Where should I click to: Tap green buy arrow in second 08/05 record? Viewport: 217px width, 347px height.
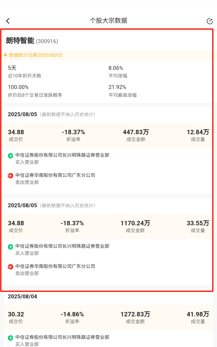pos(10,247)
